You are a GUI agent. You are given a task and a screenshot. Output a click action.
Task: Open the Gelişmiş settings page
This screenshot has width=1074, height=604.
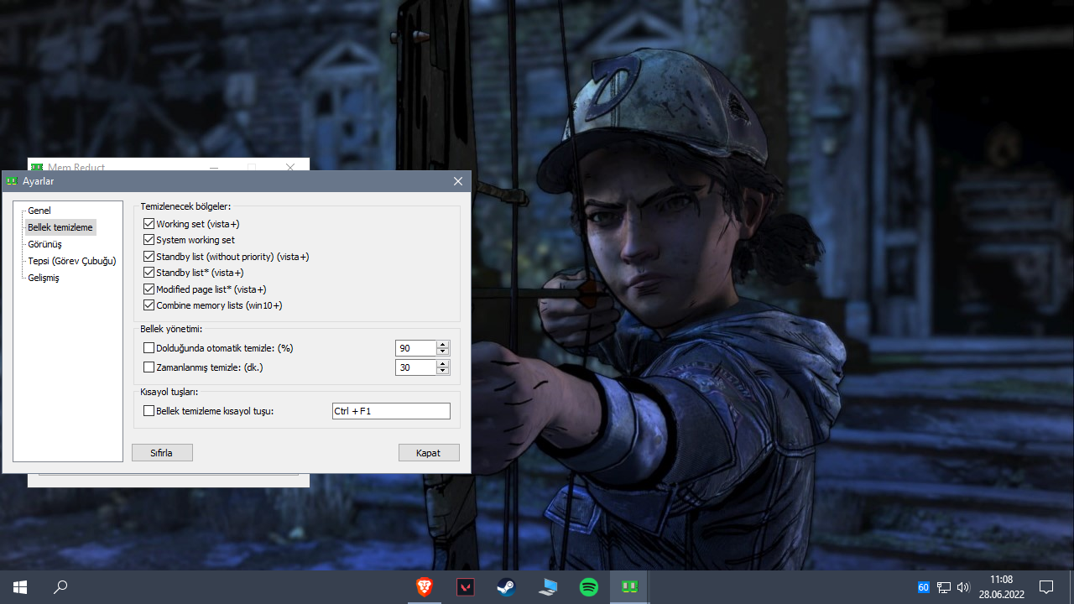click(44, 278)
